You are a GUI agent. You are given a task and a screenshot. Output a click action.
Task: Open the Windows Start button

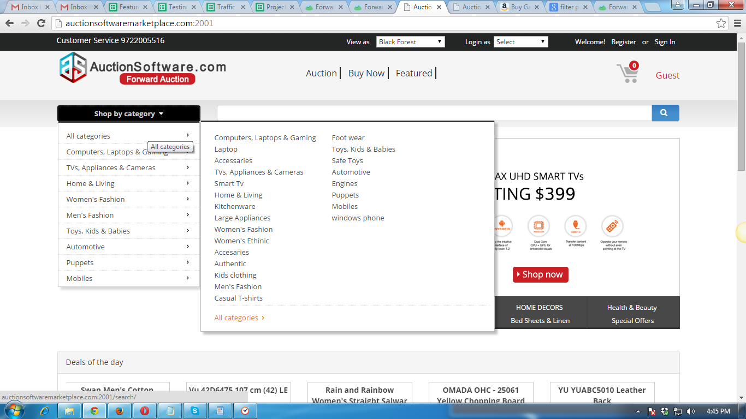tap(14, 411)
